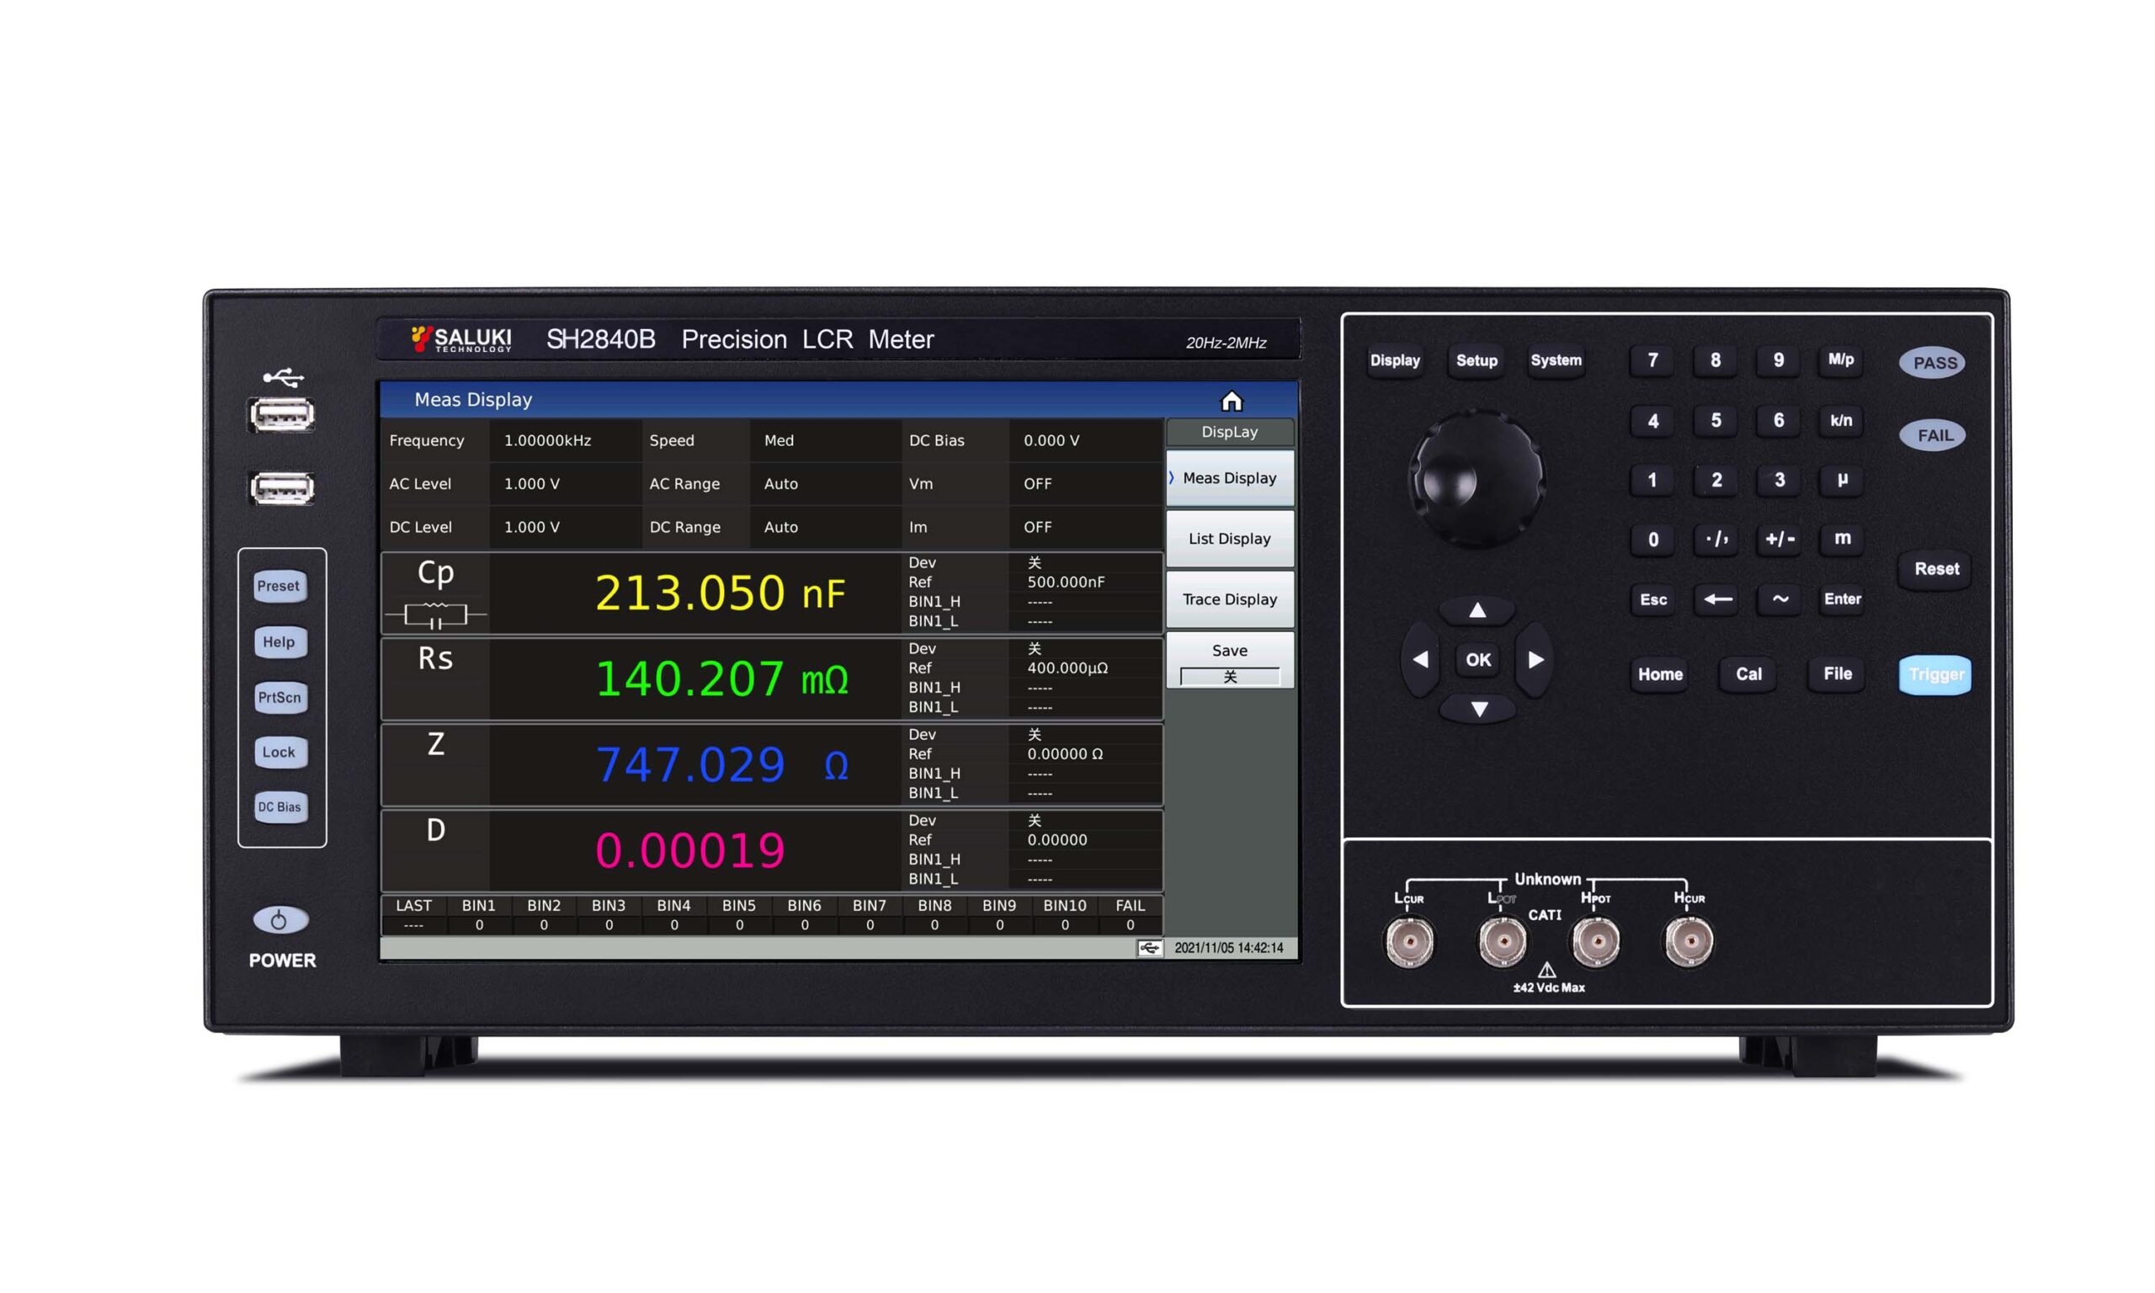
Task: Switch to List Display view
Action: 1229,538
